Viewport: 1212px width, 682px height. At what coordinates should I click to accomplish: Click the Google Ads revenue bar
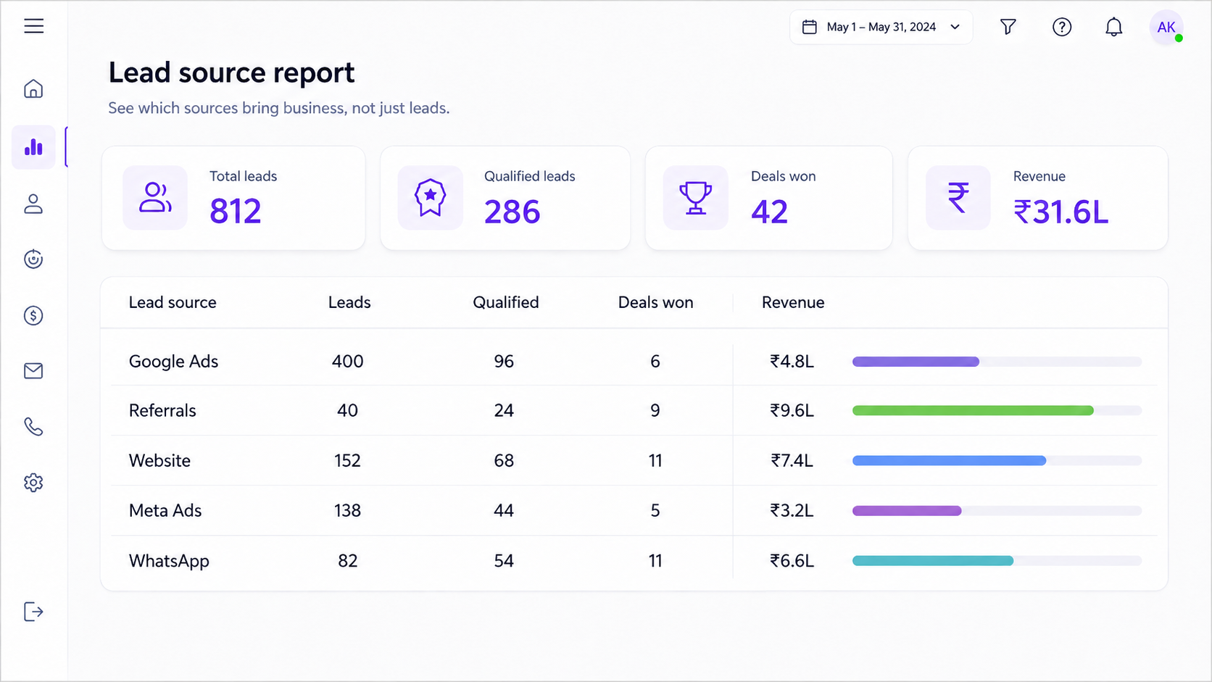coord(916,362)
